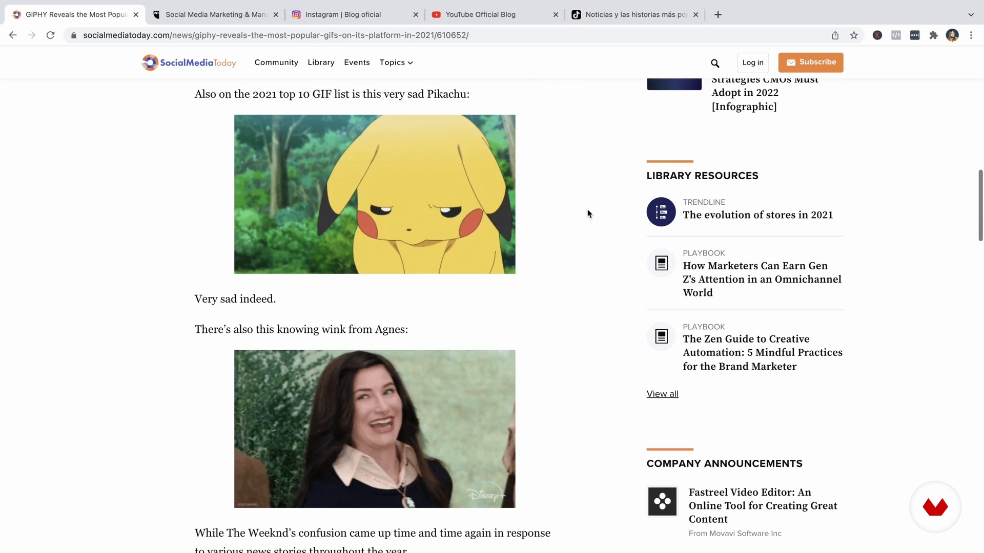Click the SocialMediaToday logo
The image size is (984, 553).
point(189,62)
